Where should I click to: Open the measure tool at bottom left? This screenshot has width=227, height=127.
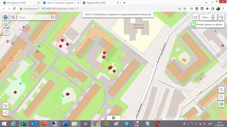(6, 106)
